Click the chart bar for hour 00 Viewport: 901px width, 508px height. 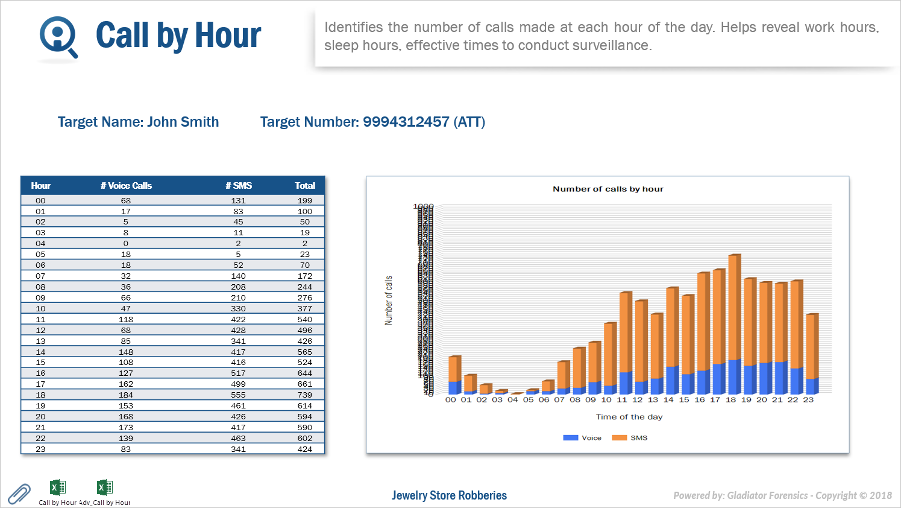454,374
